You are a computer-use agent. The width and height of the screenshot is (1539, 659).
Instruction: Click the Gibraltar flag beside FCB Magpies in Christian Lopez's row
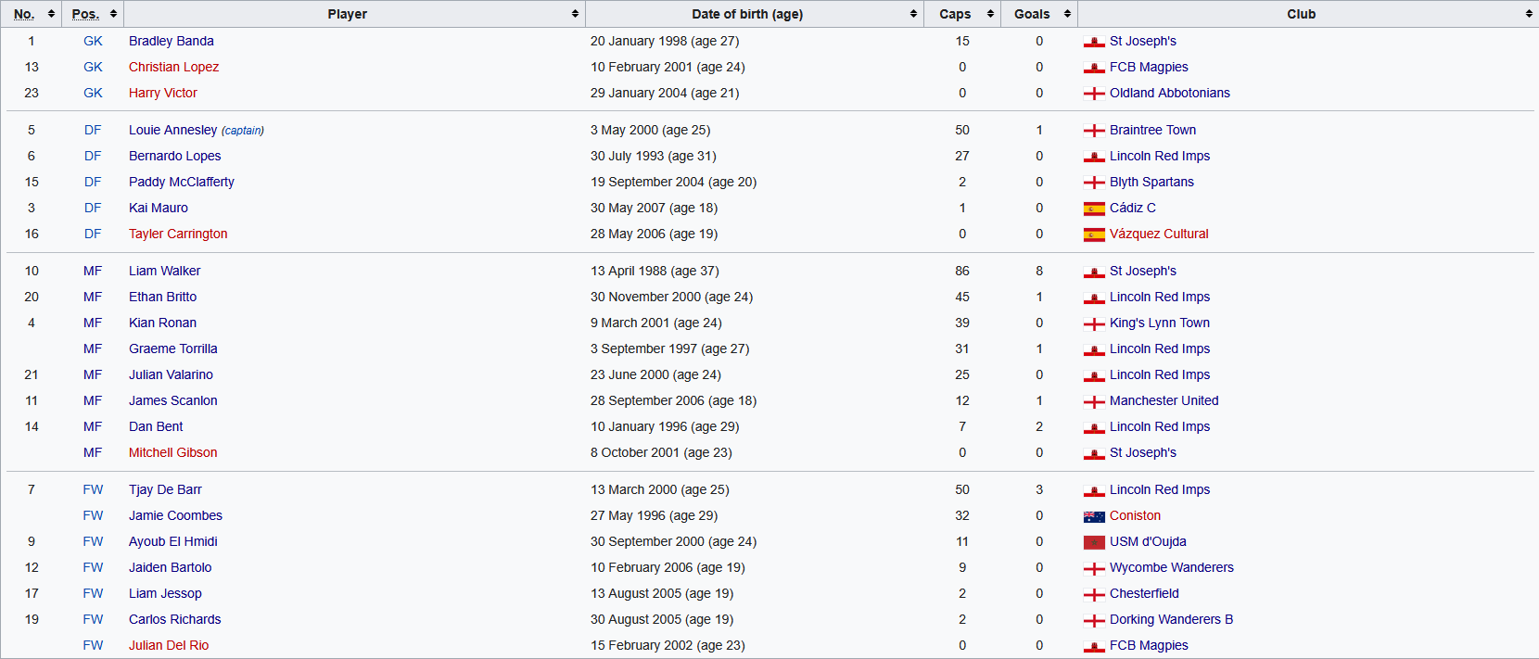[1094, 68]
